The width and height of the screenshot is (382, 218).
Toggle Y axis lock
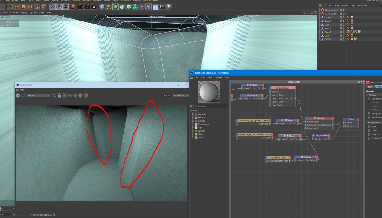pos(59,7)
